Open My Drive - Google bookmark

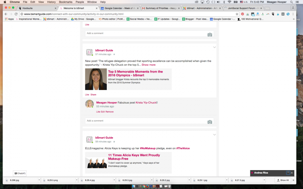coord(83,19)
